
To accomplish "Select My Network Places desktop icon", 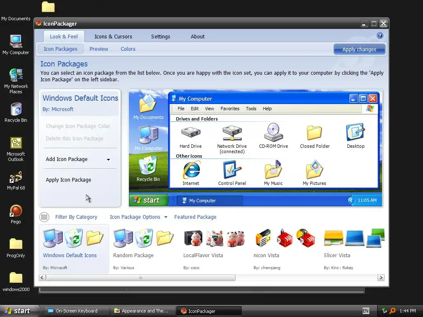I will [16, 81].
